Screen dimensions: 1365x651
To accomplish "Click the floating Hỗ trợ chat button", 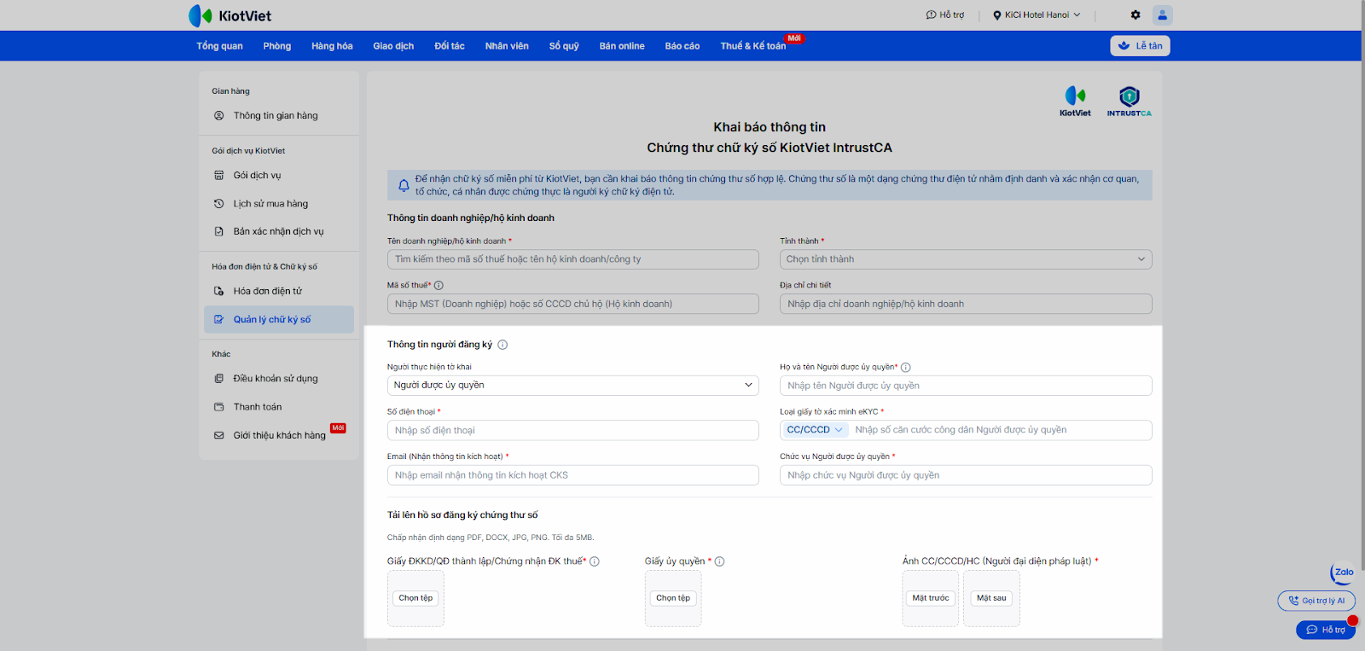I will (1325, 630).
